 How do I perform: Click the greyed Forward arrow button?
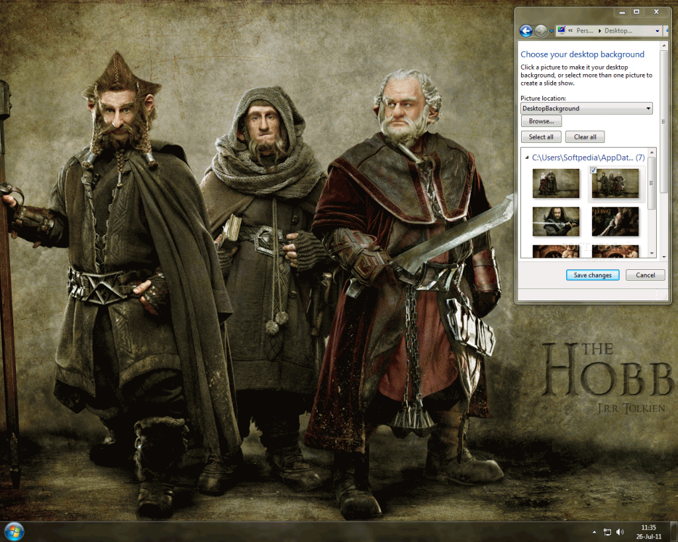(540, 30)
